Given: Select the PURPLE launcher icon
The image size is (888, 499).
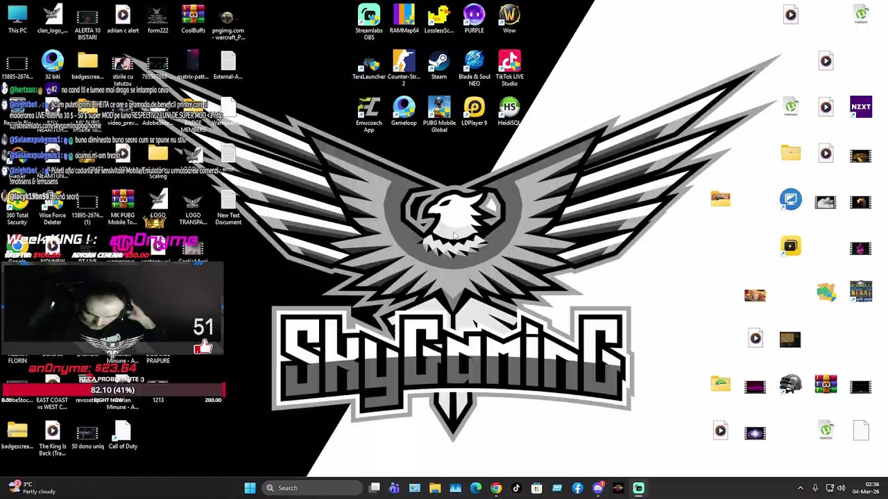Looking at the screenshot, I should coord(474,19).
